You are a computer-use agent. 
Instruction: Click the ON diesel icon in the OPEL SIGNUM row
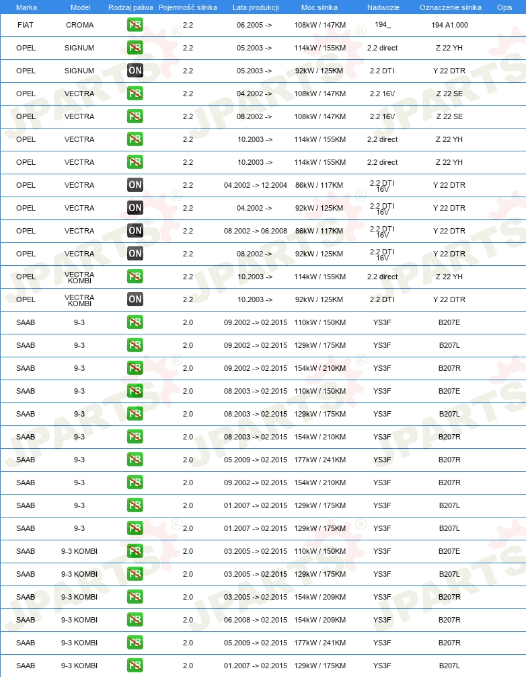135,71
